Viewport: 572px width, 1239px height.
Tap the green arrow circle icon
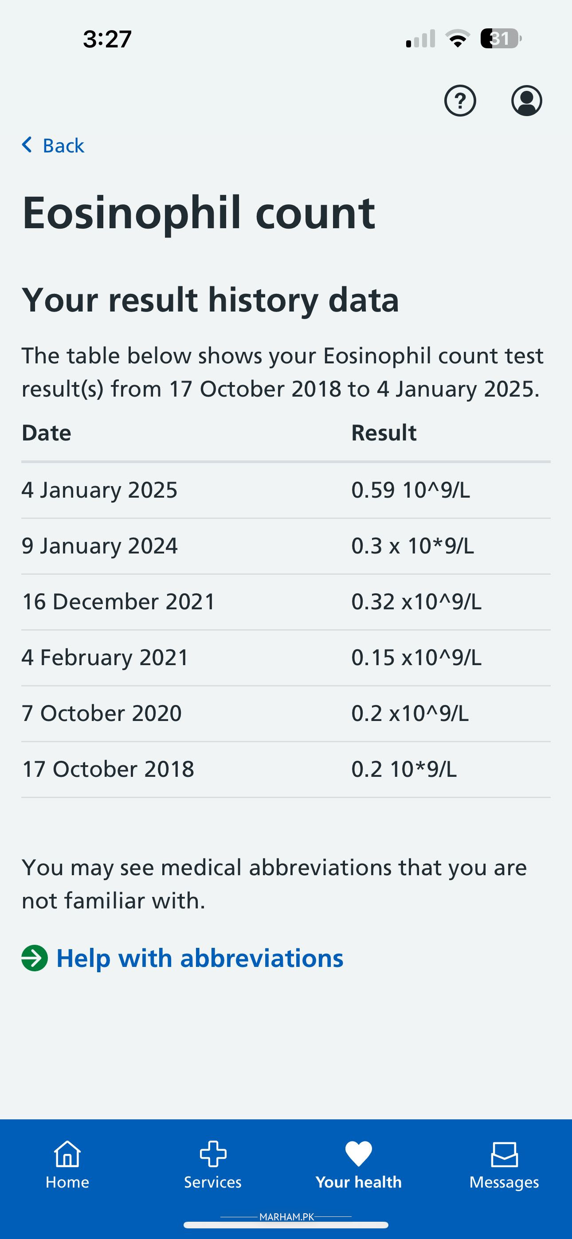click(35, 958)
